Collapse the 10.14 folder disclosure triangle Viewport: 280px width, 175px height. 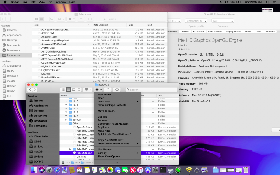point(66,116)
